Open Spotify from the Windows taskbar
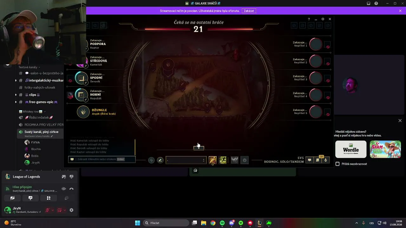 pyautogui.click(x=222, y=223)
